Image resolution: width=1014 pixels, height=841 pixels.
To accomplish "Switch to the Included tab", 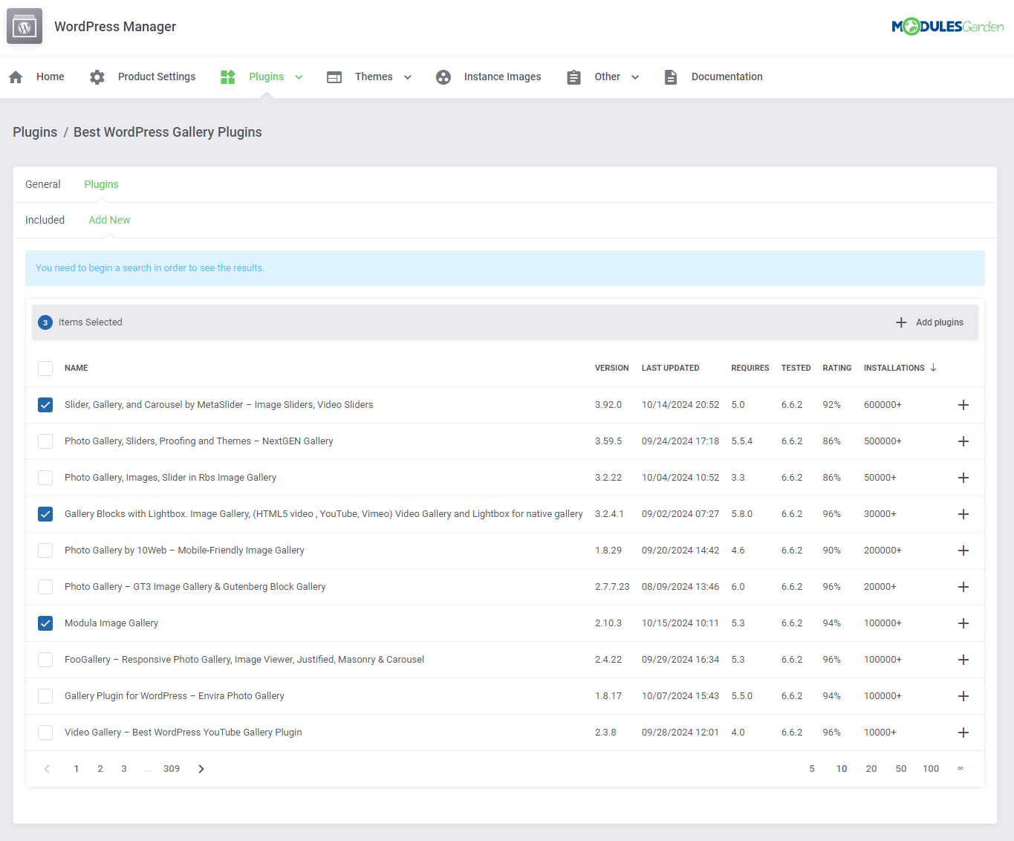I will 45,220.
